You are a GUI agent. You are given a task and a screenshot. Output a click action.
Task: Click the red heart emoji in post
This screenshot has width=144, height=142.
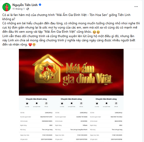(x=30, y=45)
